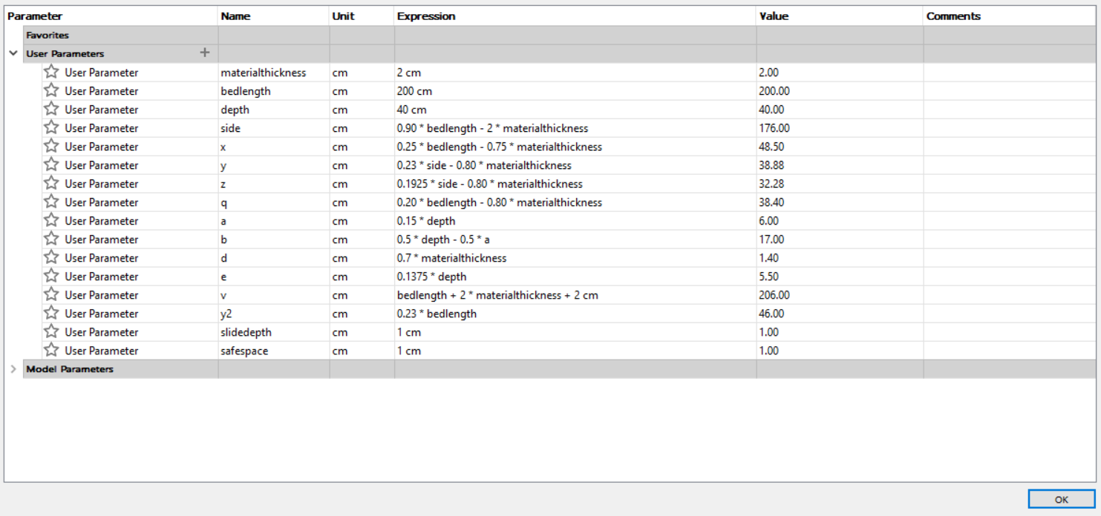Click the star icon for the depth parameter
Screen dimensions: 1101x516
point(50,109)
